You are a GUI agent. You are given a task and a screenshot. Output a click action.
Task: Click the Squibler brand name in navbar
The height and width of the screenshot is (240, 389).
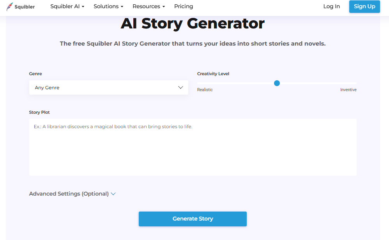[x=24, y=6]
